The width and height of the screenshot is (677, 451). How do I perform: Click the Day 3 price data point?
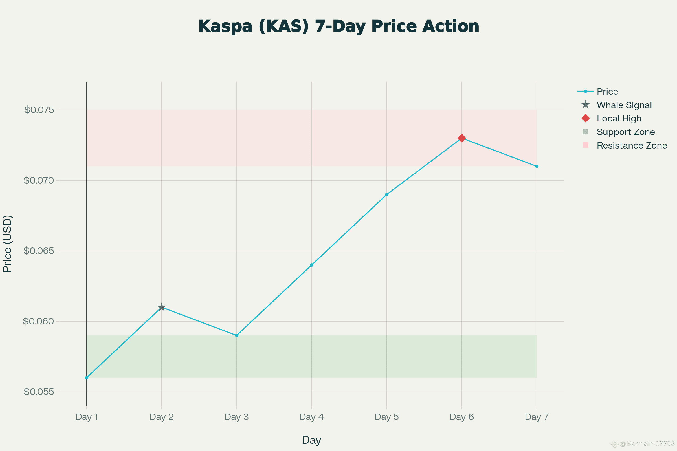tap(237, 335)
